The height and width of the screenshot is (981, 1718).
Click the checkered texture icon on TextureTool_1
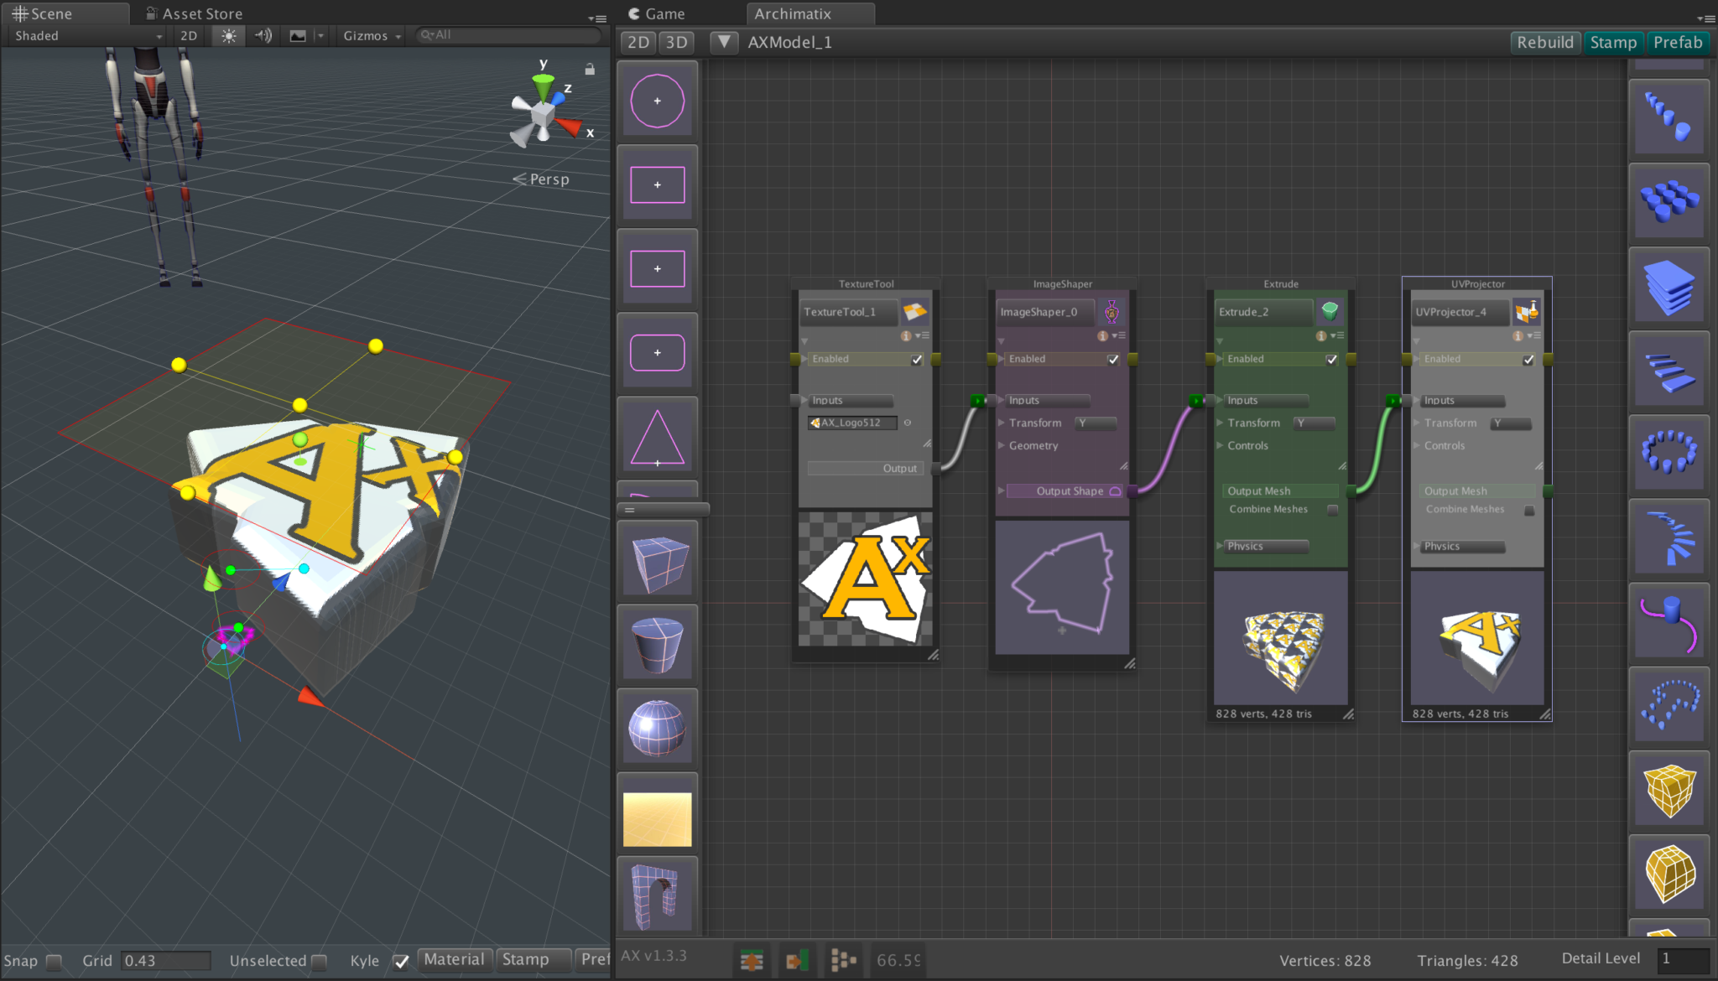pos(917,311)
